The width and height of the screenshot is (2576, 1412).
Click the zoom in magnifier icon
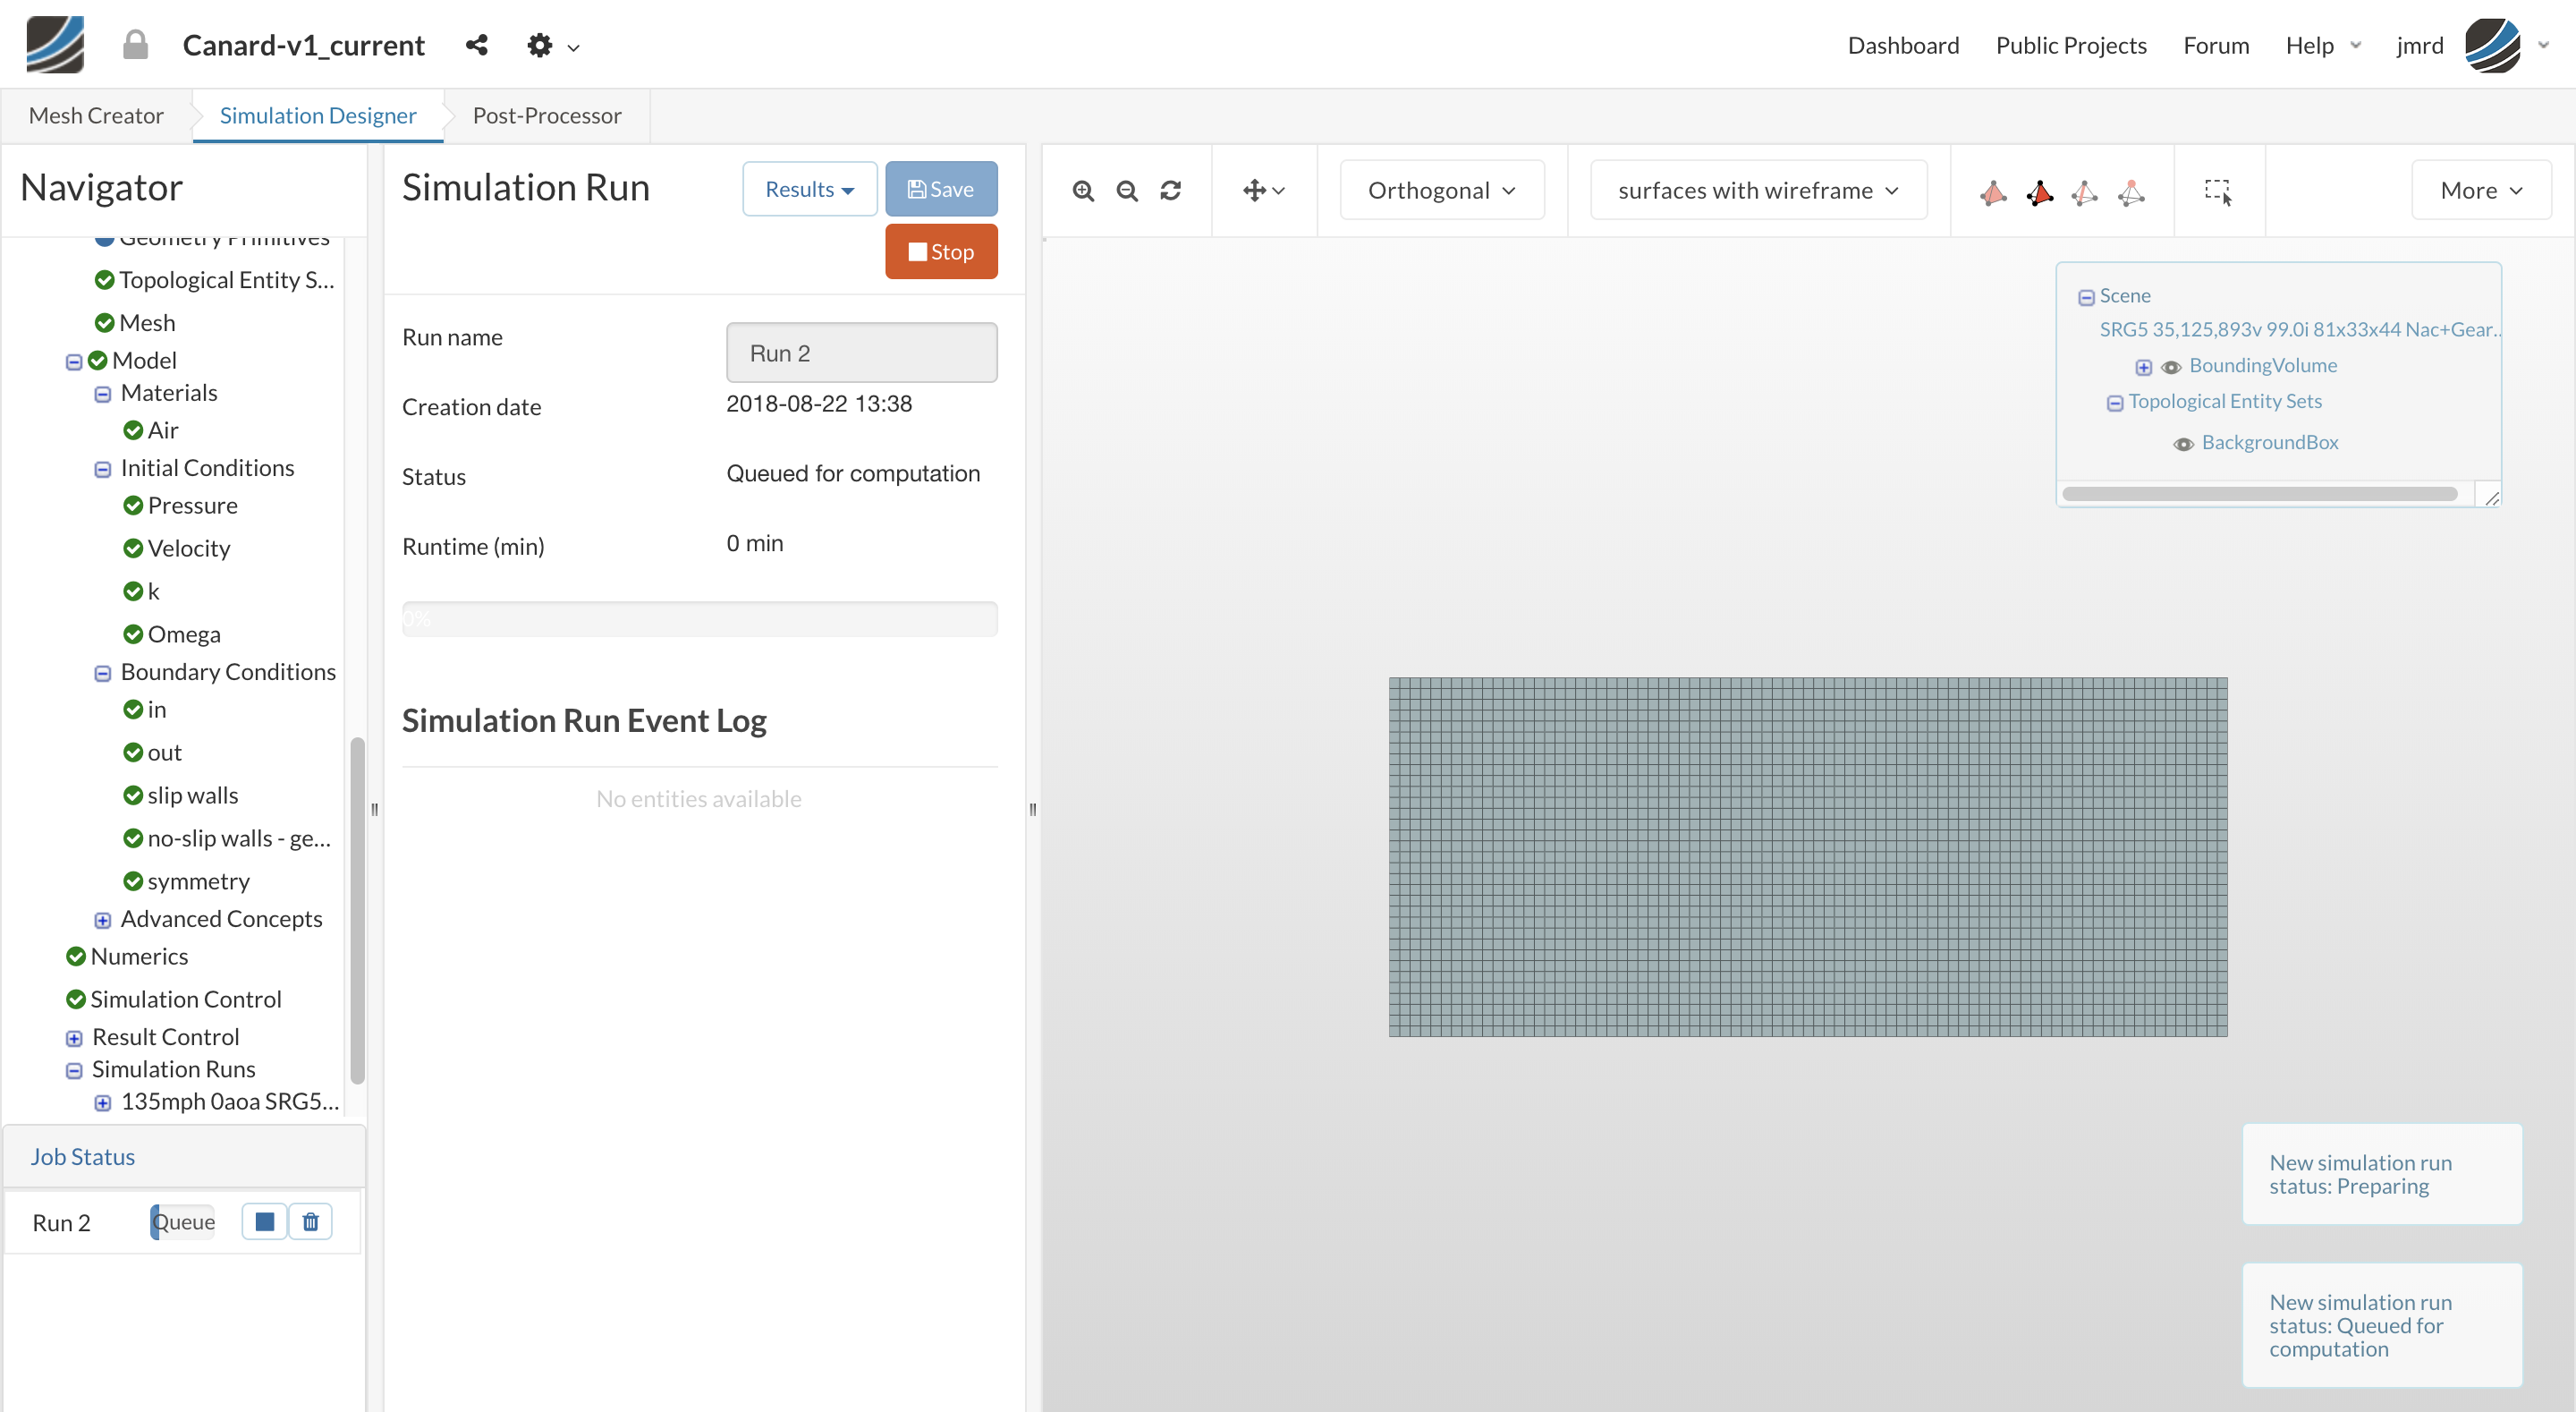coord(1083,190)
